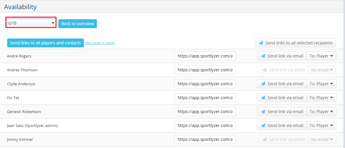
Task: Open the How does it work? link
Action: (x=100, y=43)
